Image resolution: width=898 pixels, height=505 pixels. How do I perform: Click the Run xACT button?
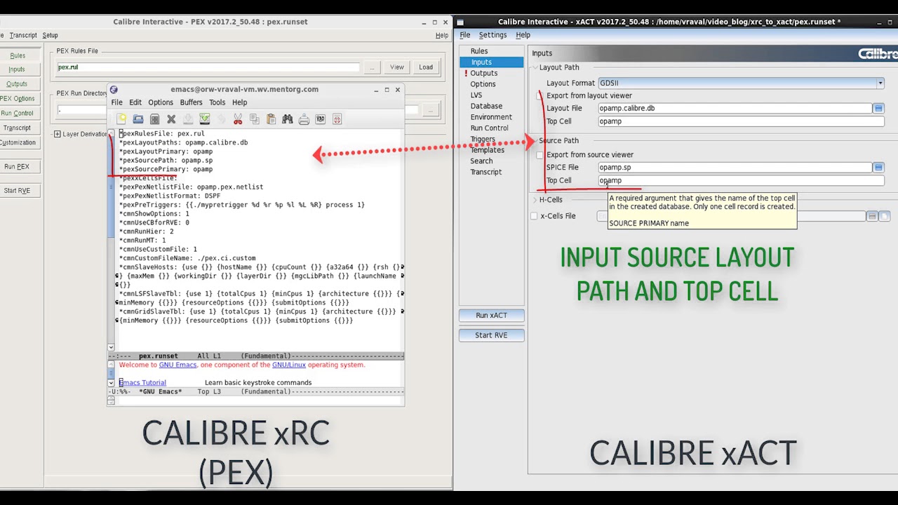491,316
